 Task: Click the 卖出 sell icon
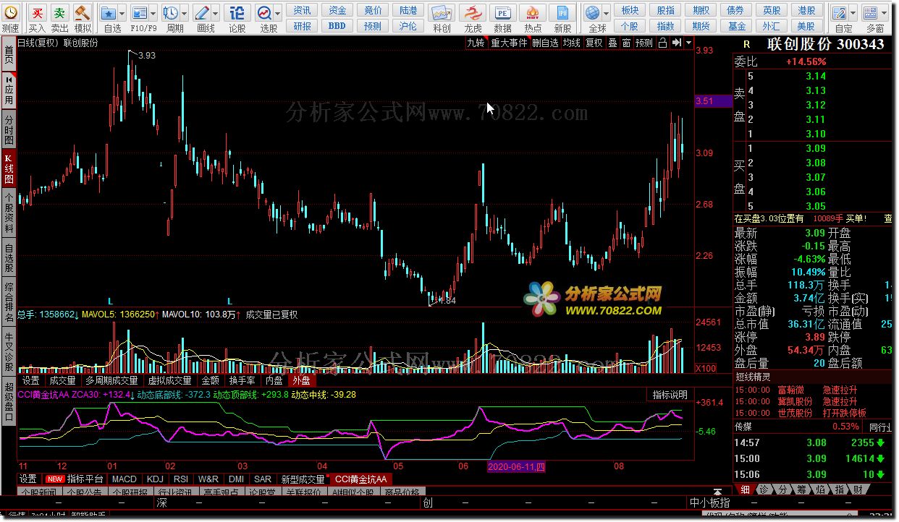[60, 13]
